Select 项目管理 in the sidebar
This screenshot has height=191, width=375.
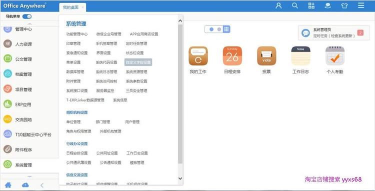(23, 89)
